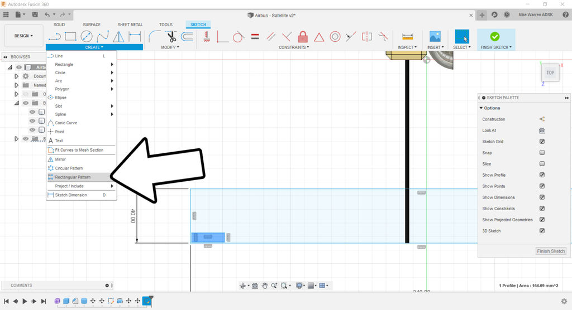Switch to the SHEET METAL tab
This screenshot has height=310, width=572.
[x=130, y=25]
